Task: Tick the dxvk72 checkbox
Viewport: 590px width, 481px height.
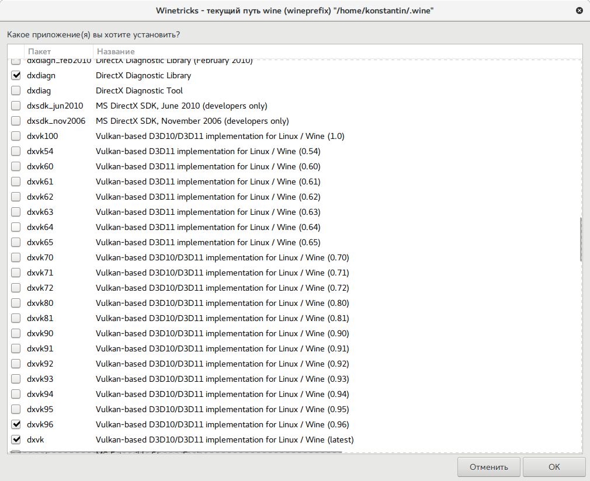Action: tap(16, 288)
